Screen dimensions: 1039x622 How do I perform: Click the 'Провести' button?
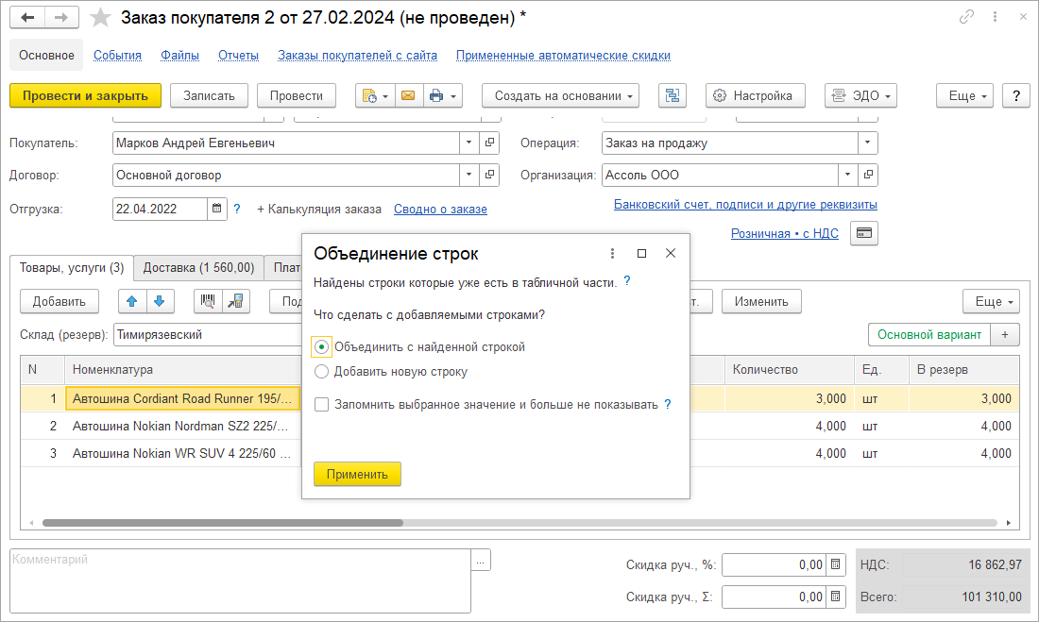point(297,96)
